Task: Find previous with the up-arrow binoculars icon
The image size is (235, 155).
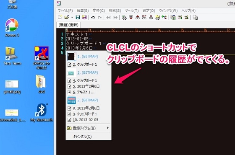Action: [138, 18]
